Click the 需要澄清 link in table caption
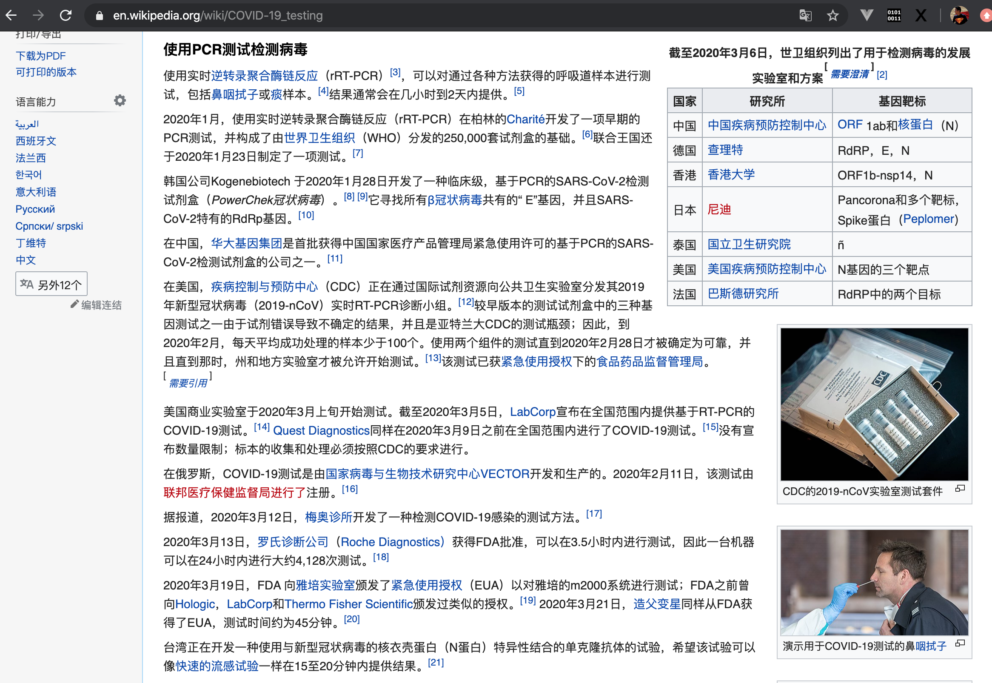Screen dimensions: 992x683 849,74
